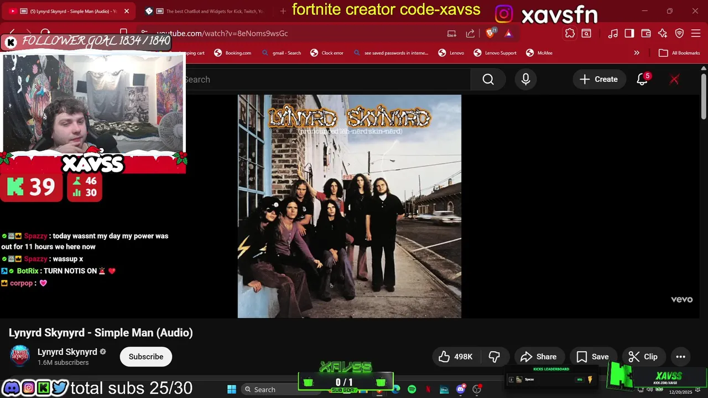Click the YouTube search input field
The width and height of the screenshot is (708, 398).
click(x=326, y=80)
